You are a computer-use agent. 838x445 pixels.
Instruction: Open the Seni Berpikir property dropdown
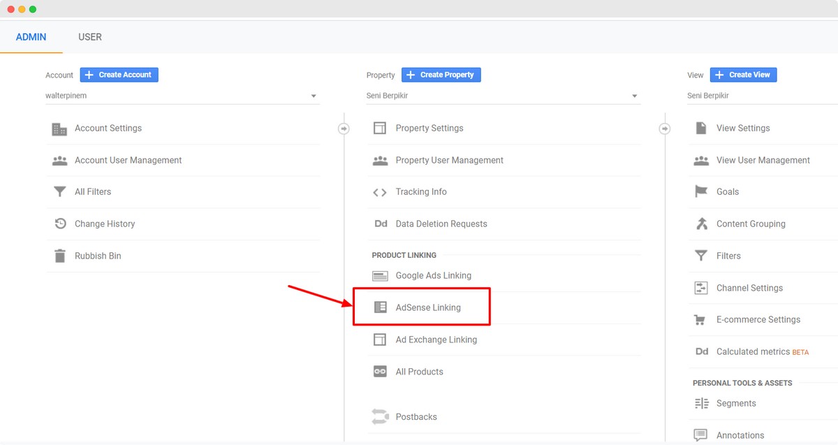tap(503, 96)
